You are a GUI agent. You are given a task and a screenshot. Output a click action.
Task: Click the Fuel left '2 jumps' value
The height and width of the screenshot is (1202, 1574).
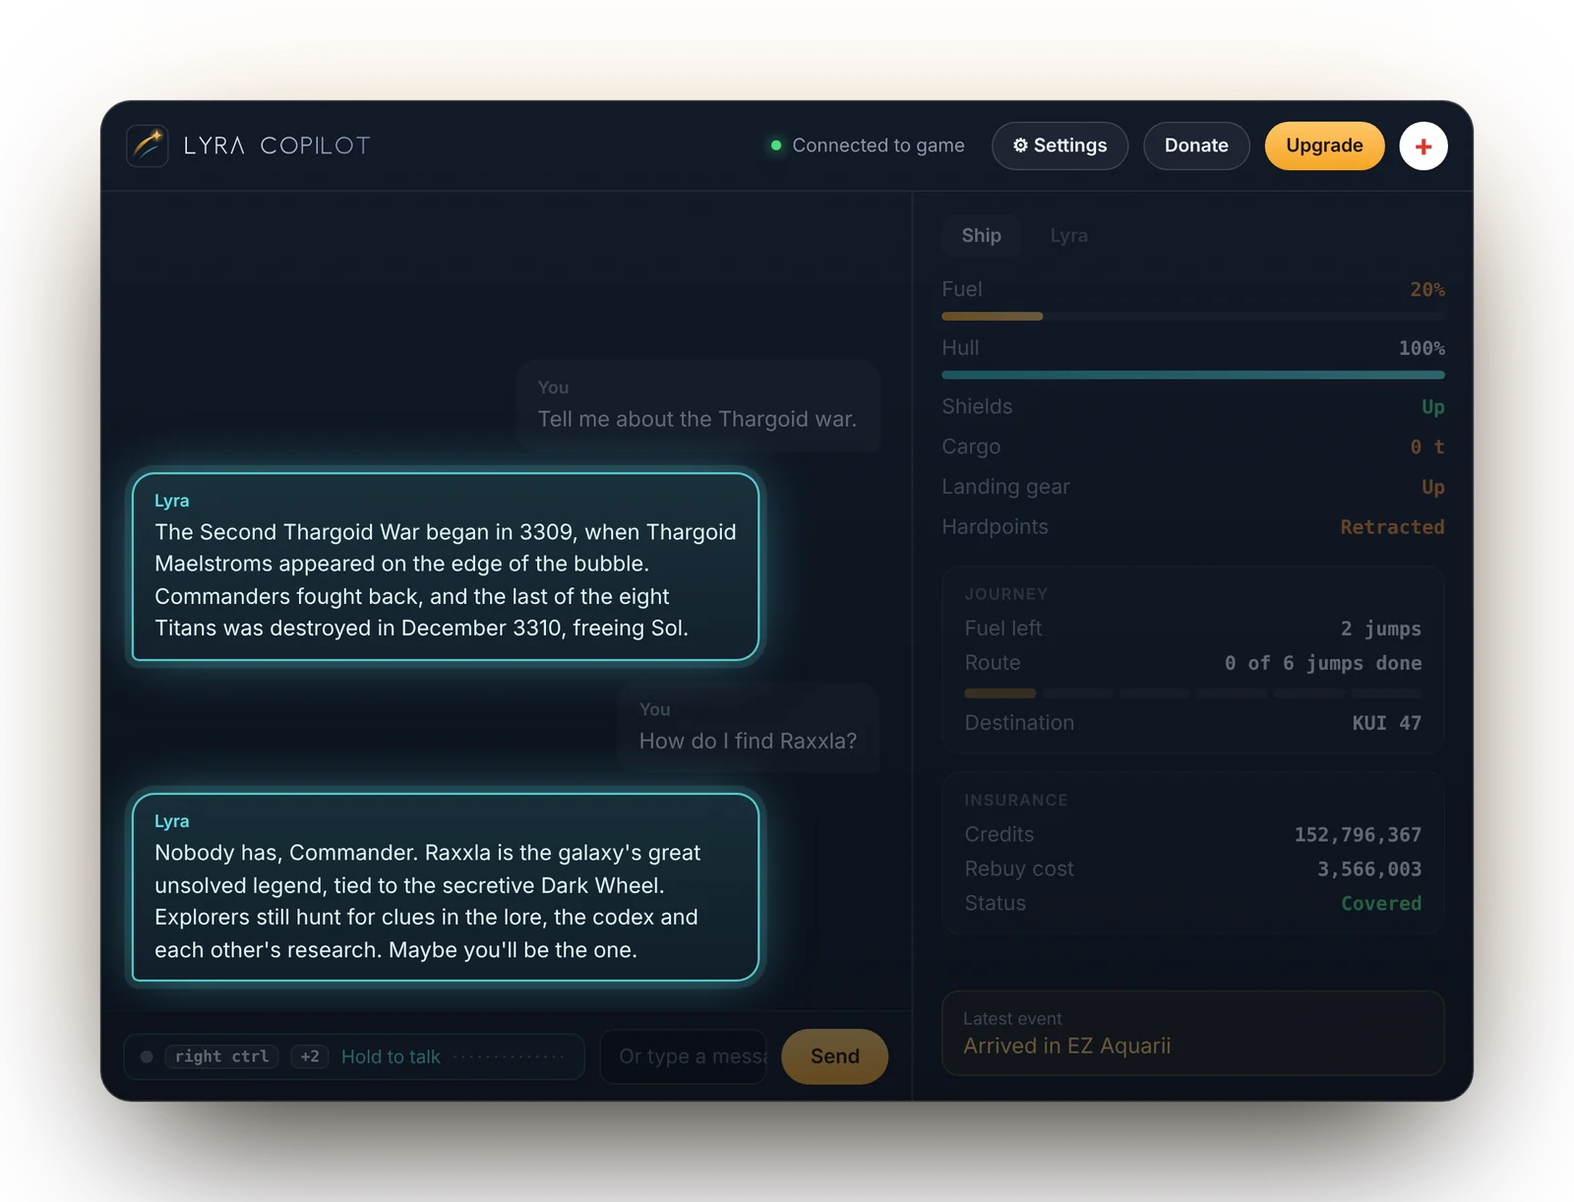coord(1381,629)
